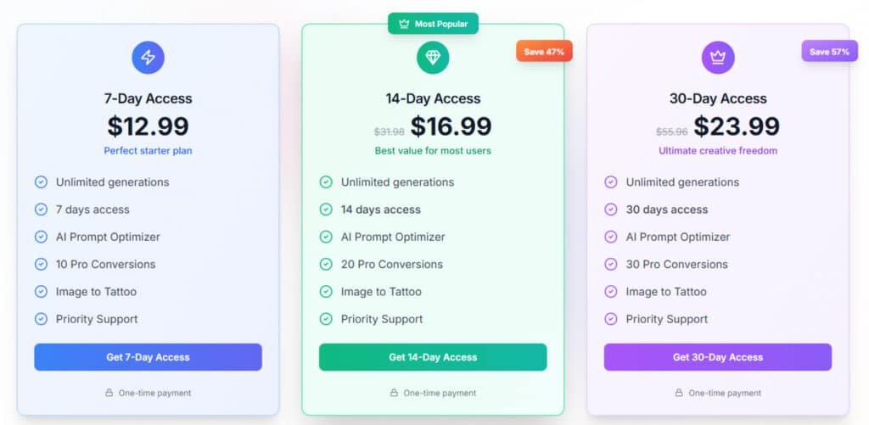The width and height of the screenshot is (869, 425).
Task: Click the lock icon under Get 30-Day Access
Action: [x=679, y=393]
